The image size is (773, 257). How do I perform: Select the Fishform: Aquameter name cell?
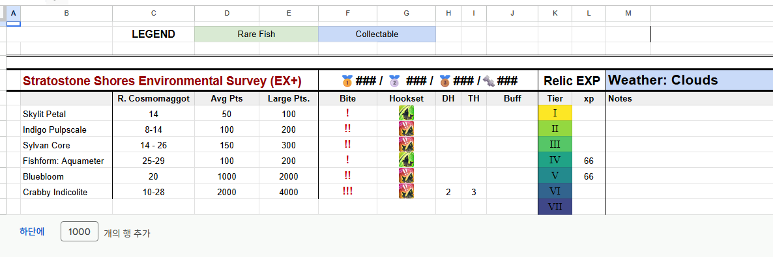coord(66,161)
